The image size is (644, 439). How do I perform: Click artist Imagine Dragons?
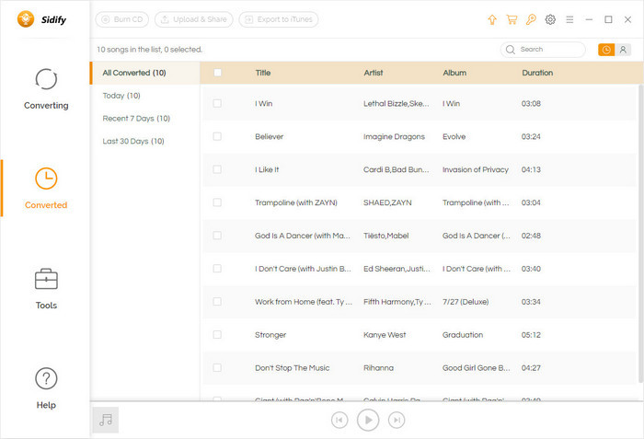(394, 136)
